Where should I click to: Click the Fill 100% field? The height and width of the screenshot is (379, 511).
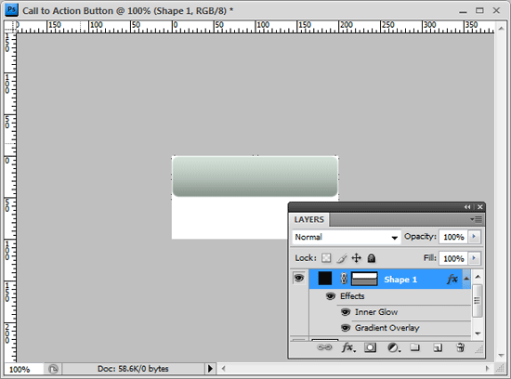pyautogui.click(x=453, y=258)
